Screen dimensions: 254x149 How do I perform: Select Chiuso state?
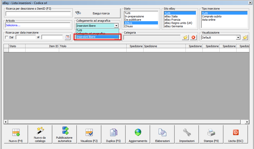tap(141, 26)
